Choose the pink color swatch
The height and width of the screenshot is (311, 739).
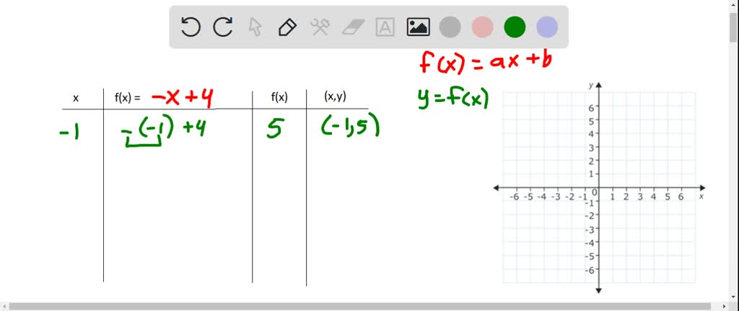482,27
